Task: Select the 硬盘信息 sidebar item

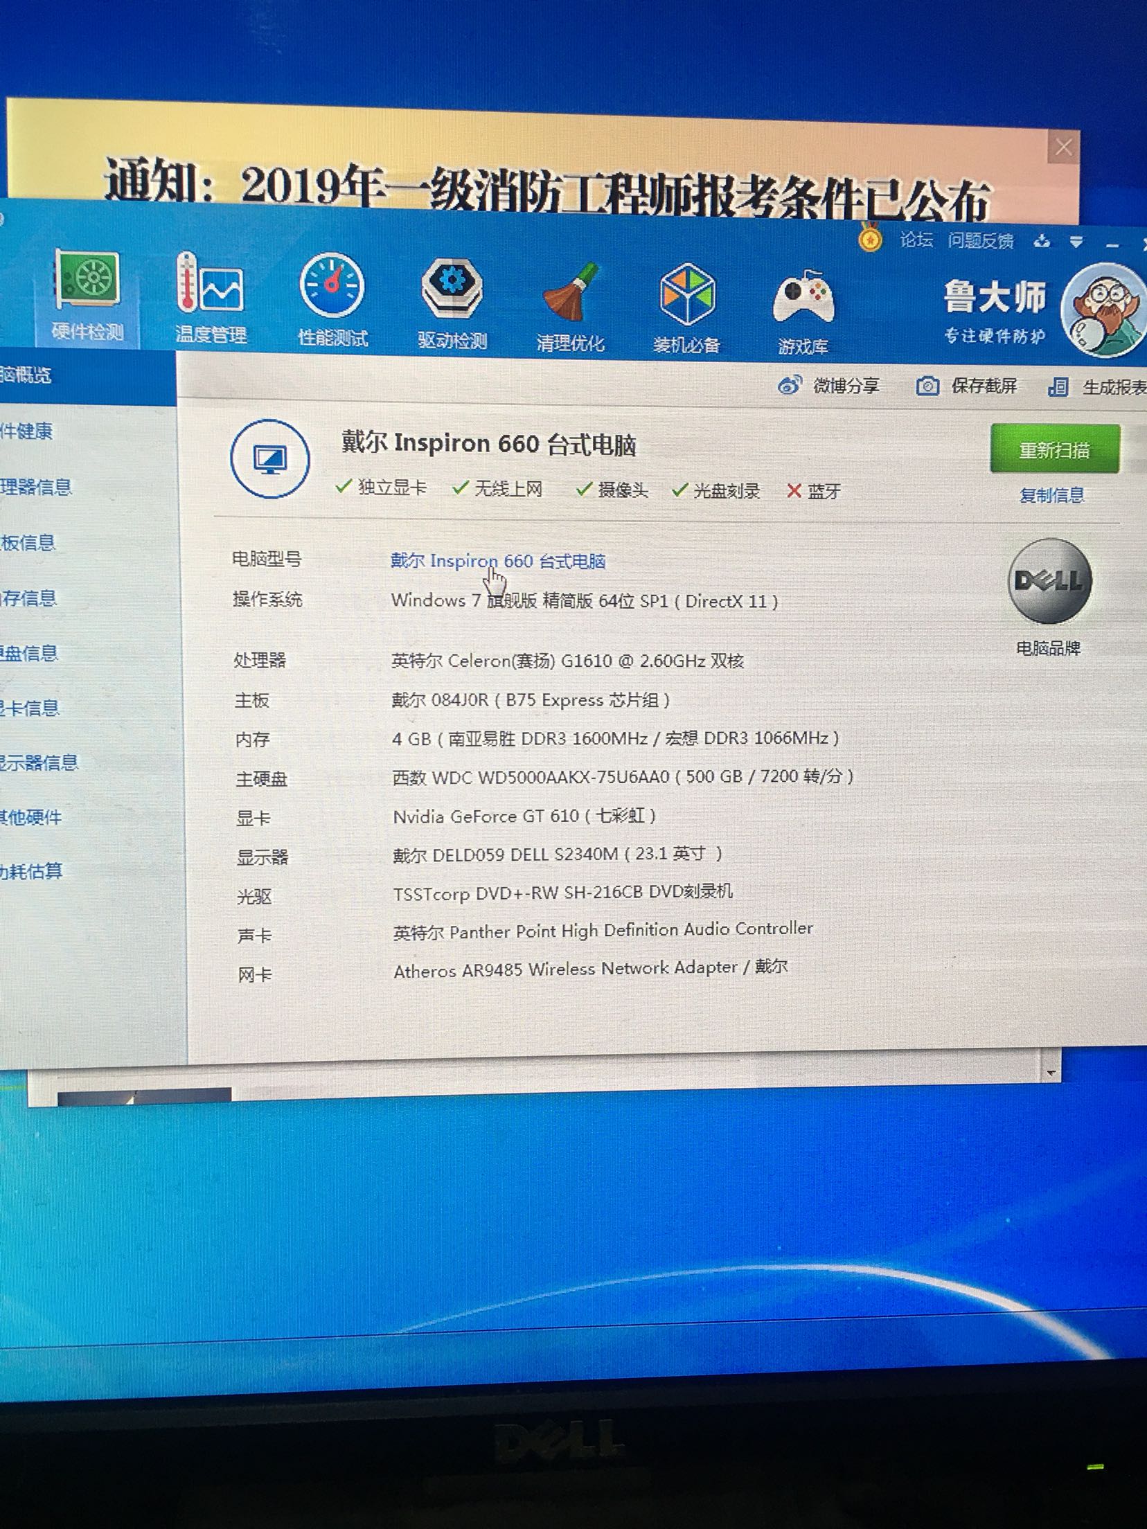Action: [28, 653]
